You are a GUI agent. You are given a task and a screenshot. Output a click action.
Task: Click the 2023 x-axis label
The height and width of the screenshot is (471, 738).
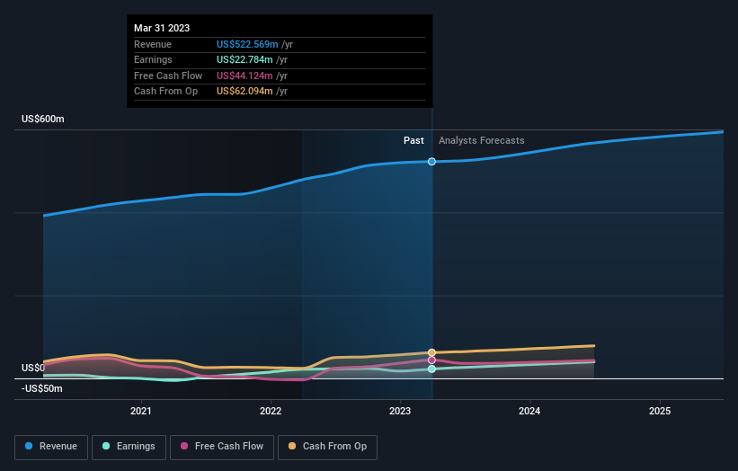click(400, 411)
